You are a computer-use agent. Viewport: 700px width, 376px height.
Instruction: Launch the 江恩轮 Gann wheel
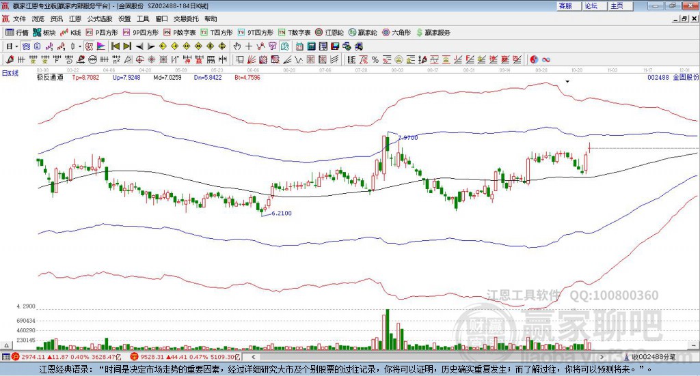[329, 33]
